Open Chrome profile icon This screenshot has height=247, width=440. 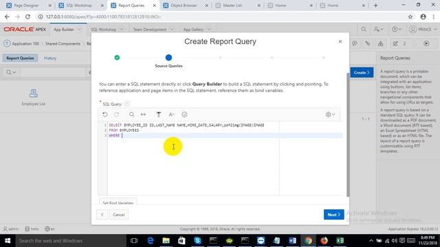[x=423, y=16]
